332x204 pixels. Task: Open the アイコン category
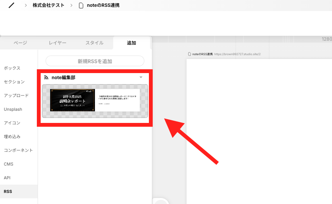click(x=12, y=123)
